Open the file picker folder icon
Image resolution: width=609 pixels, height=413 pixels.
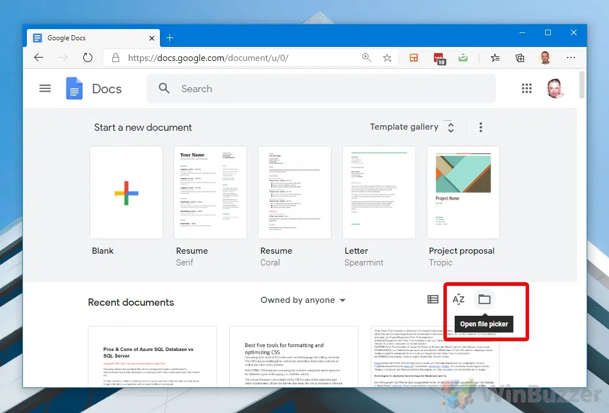[484, 299]
